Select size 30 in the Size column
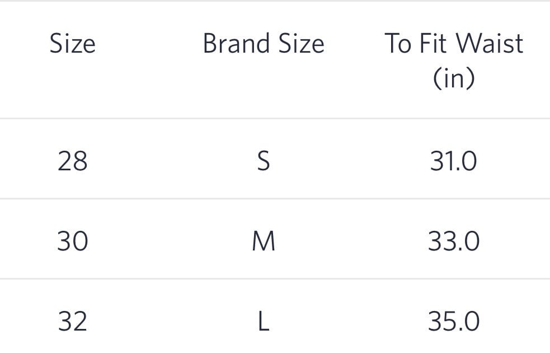Screen dimensions: 550x353 pyautogui.click(x=73, y=241)
